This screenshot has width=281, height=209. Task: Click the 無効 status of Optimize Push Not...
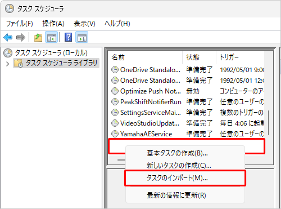coord(193,91)
